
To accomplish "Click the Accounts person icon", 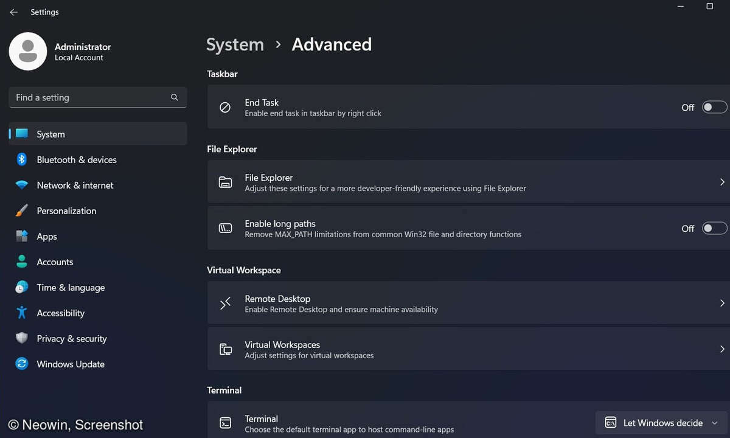I will pos(22,262).
